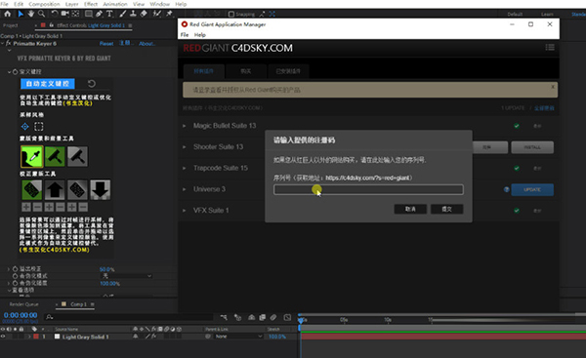Select the Selection arrow tool
The height and width of the screenshot is (358, 586).
click(x=21, y=14)
